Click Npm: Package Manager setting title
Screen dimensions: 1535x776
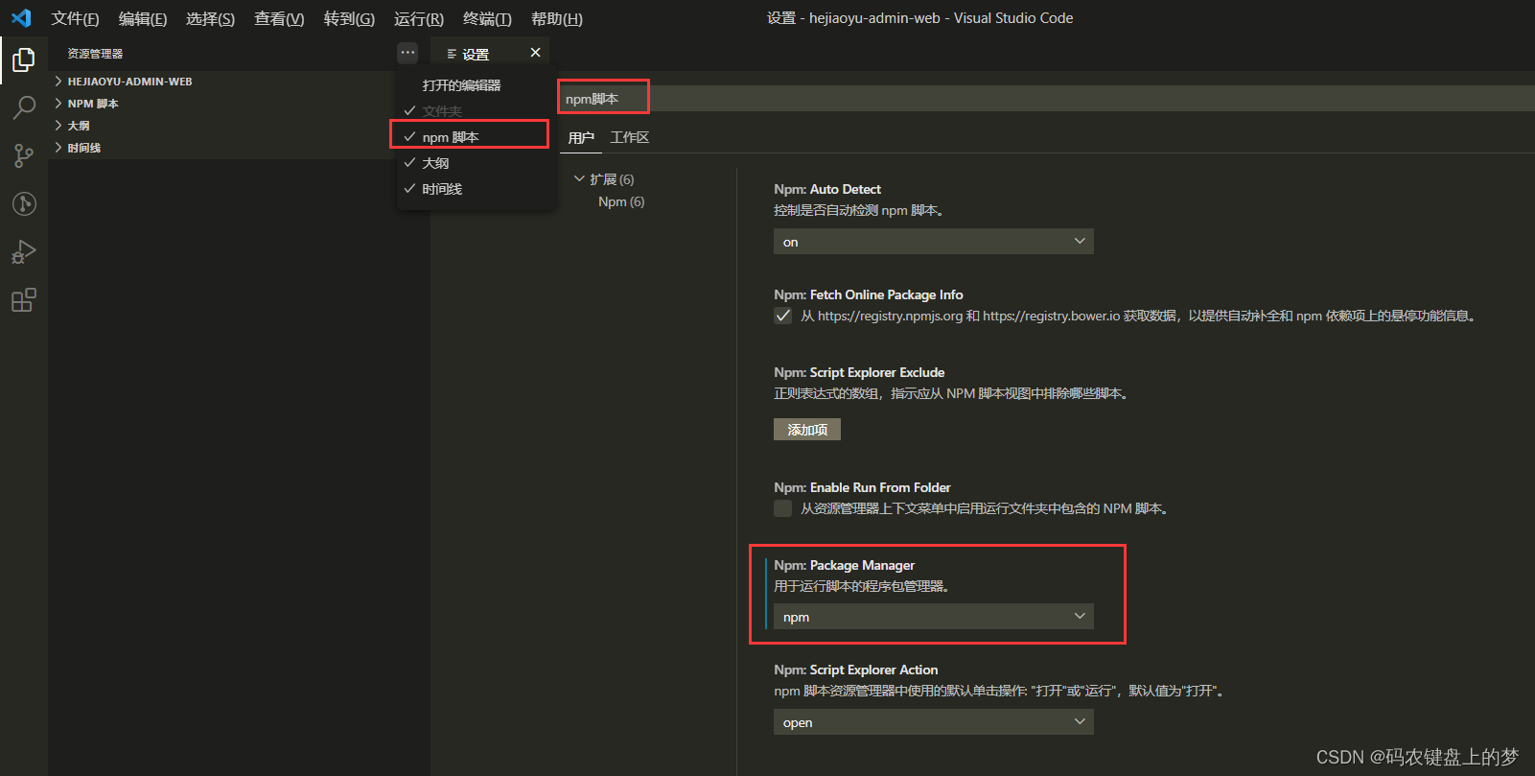(x=845, y=565)
